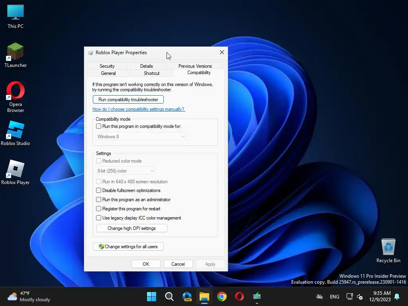Confirm the dialog with OK
408x306 pixels.
coord(146,264)
